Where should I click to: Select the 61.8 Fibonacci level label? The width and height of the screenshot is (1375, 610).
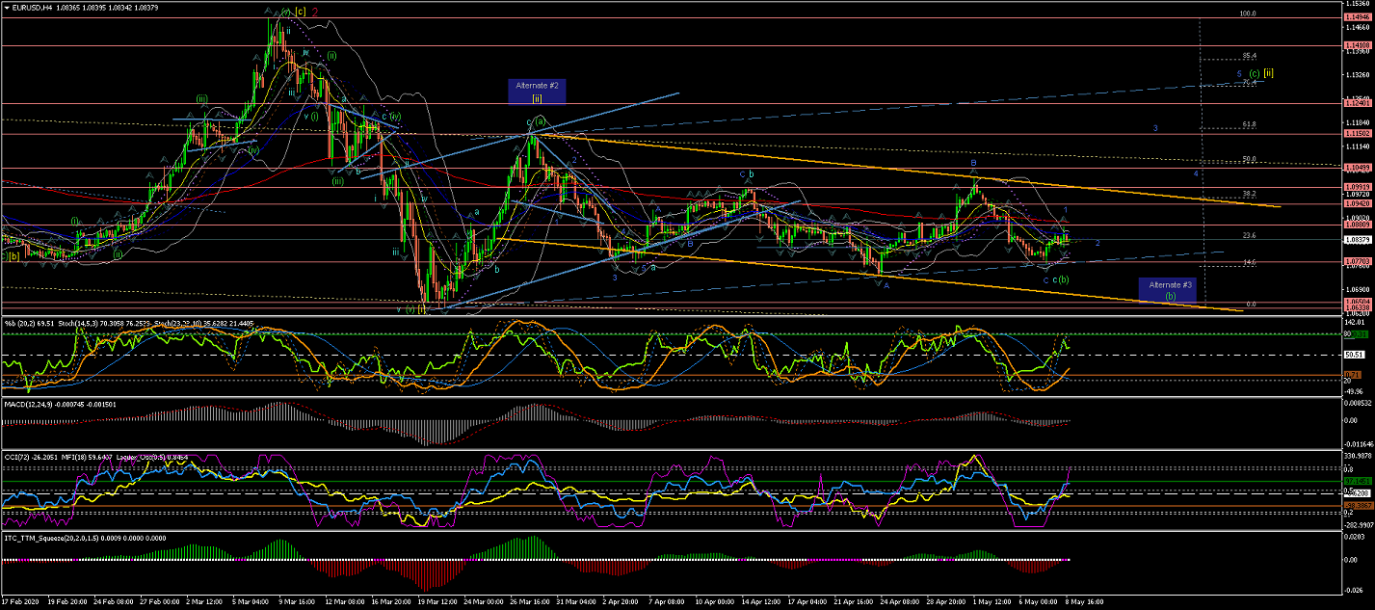click(1249, 124)
